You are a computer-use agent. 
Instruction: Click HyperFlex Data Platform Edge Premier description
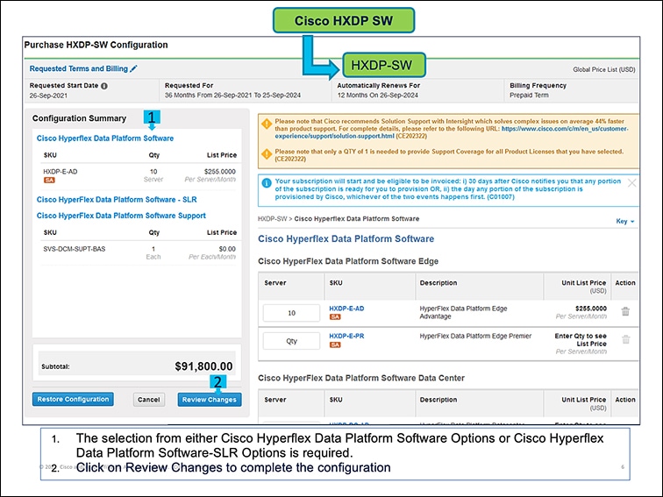click(475, 336)
